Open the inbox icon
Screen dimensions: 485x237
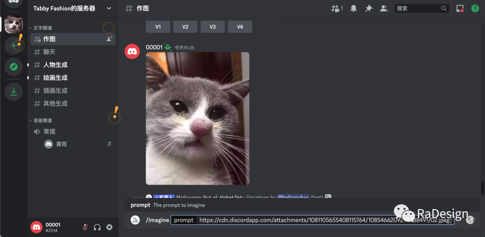click(x=460, y=9)
